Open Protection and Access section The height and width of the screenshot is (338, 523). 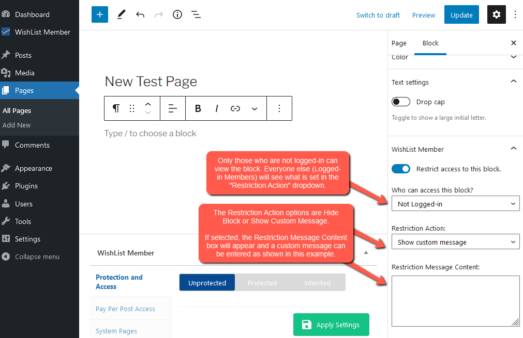[x=119, y=282]
